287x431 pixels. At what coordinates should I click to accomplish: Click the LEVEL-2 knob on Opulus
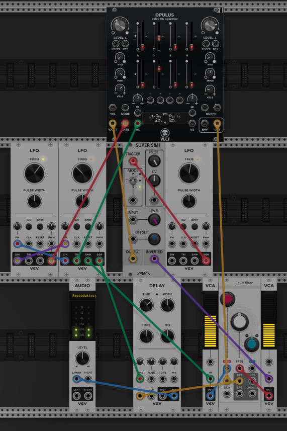(x=210, y=26)
